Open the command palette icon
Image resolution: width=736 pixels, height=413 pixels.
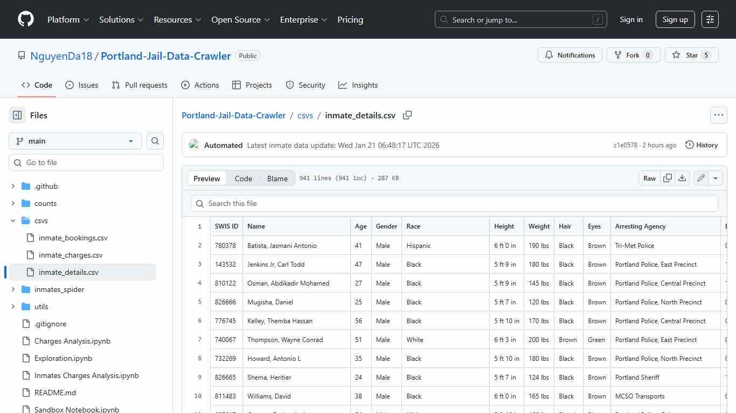pyautogui.click(x=710, y=19)
